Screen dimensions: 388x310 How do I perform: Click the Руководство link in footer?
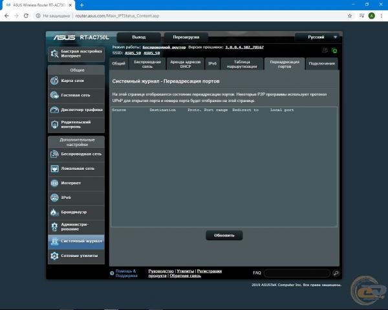[x=160, y=271]
